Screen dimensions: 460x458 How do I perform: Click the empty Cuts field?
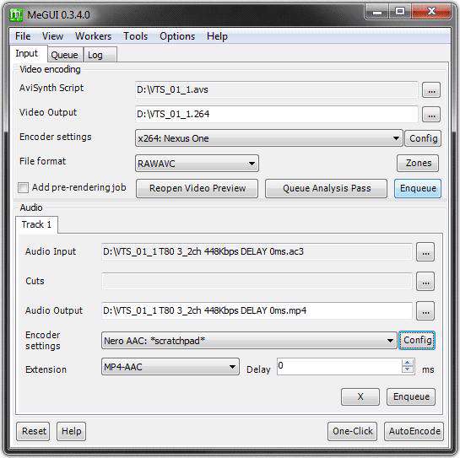(x=257, y=282)
